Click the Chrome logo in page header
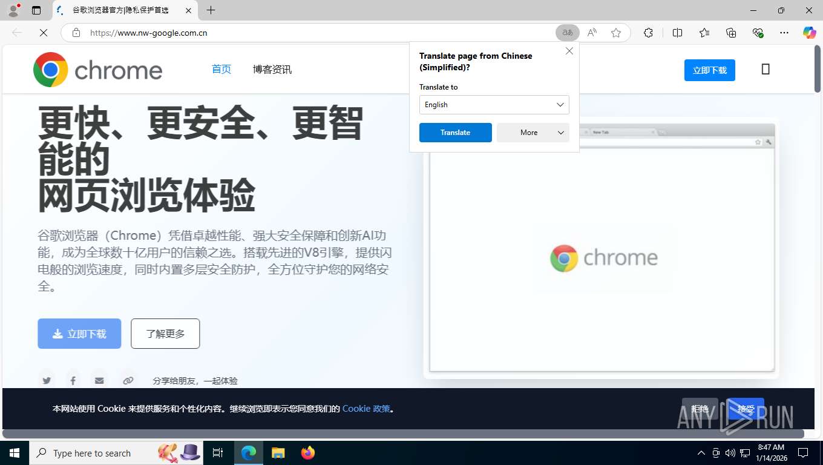 coord(98,70)
